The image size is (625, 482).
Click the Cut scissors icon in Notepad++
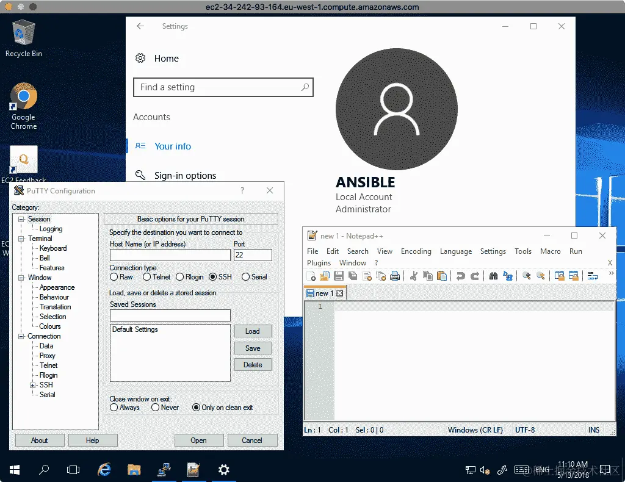pos(414,276)
